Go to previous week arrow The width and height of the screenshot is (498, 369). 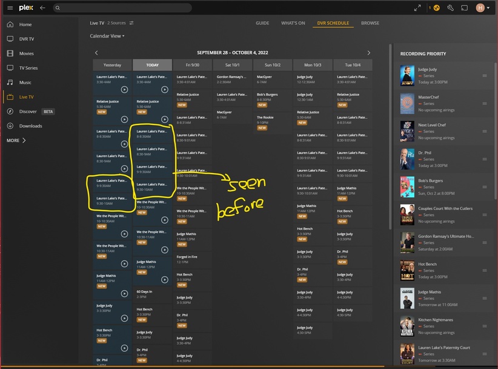96,53
